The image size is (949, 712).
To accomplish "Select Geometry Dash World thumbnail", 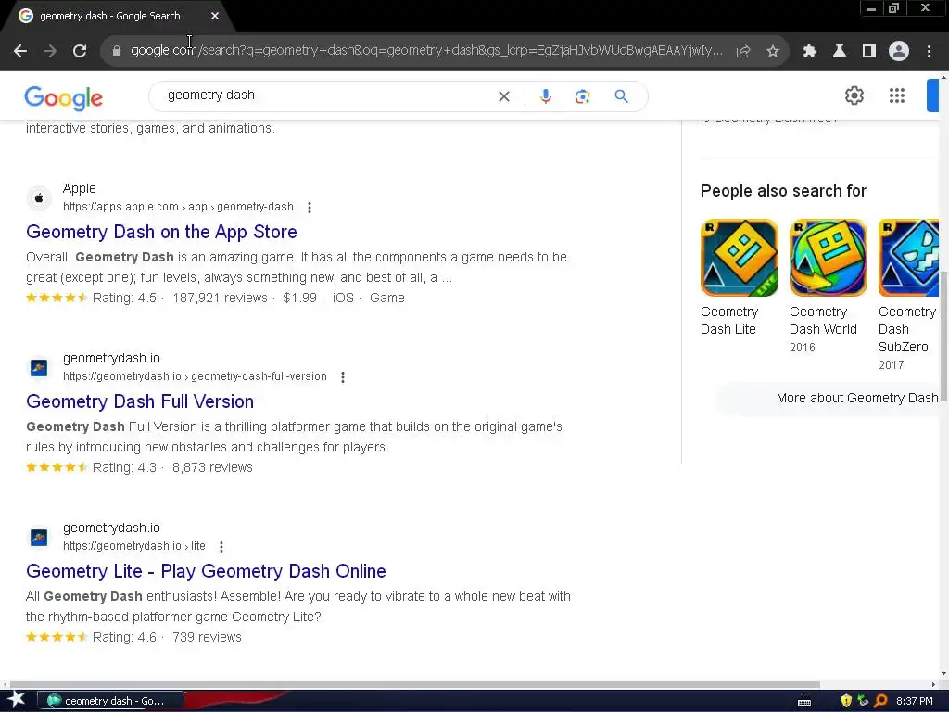I will coord(828,258).
